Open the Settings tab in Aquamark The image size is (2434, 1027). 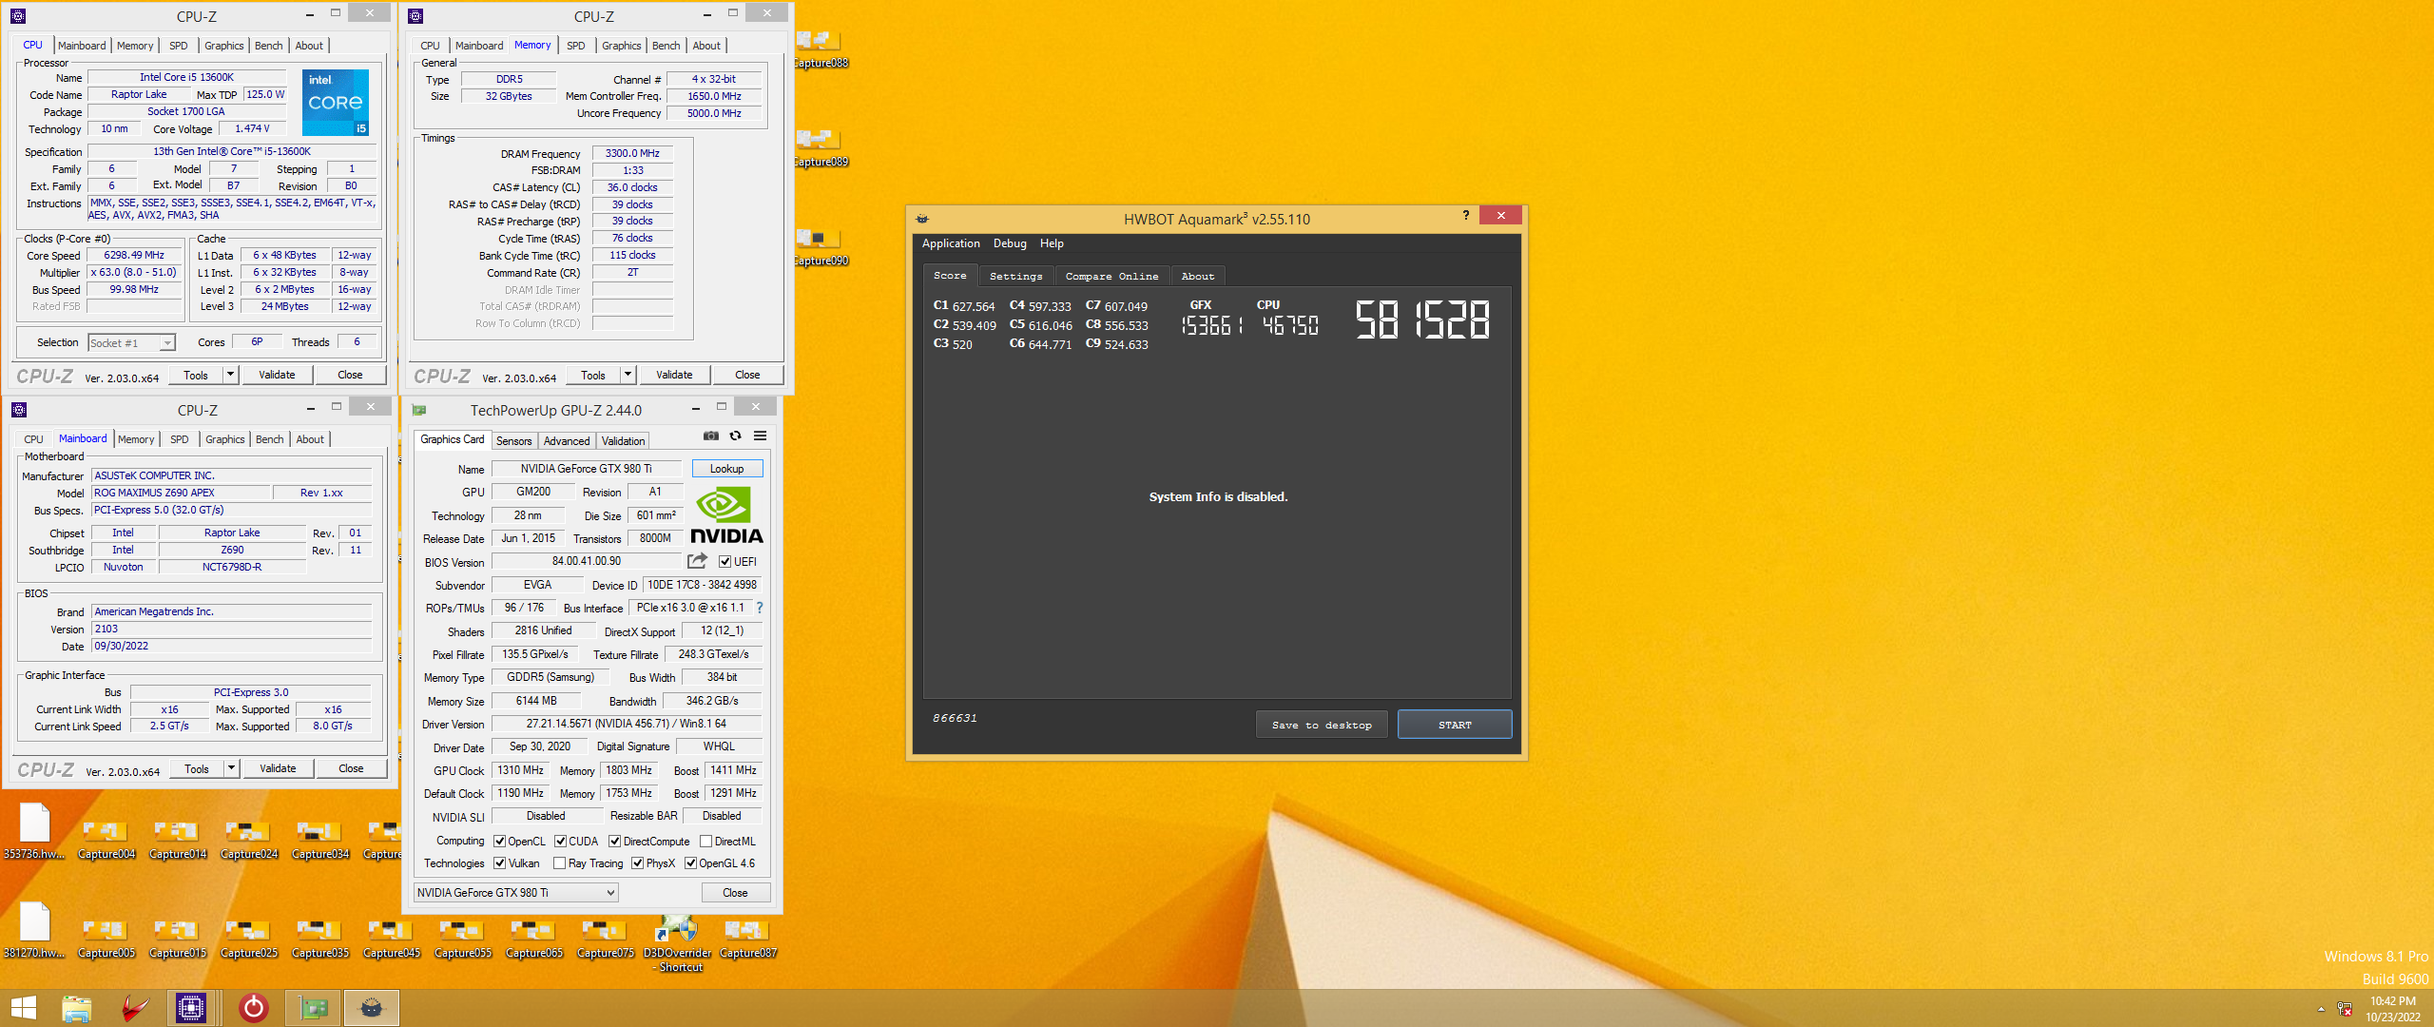coord(1015,277)
